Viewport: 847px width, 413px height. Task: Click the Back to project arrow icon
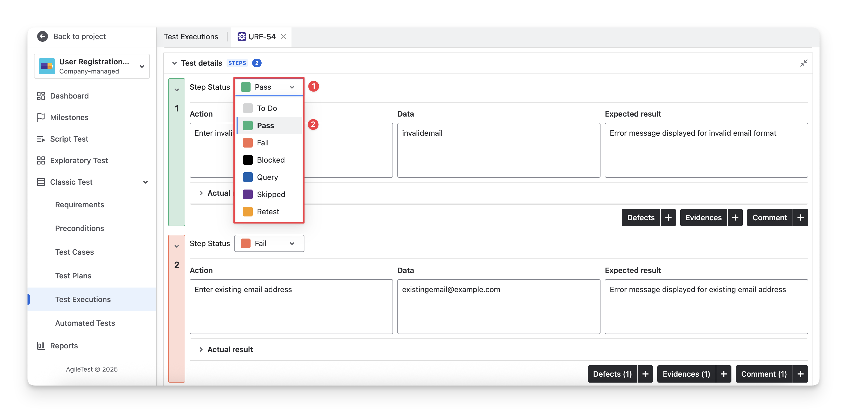(42, 36)
